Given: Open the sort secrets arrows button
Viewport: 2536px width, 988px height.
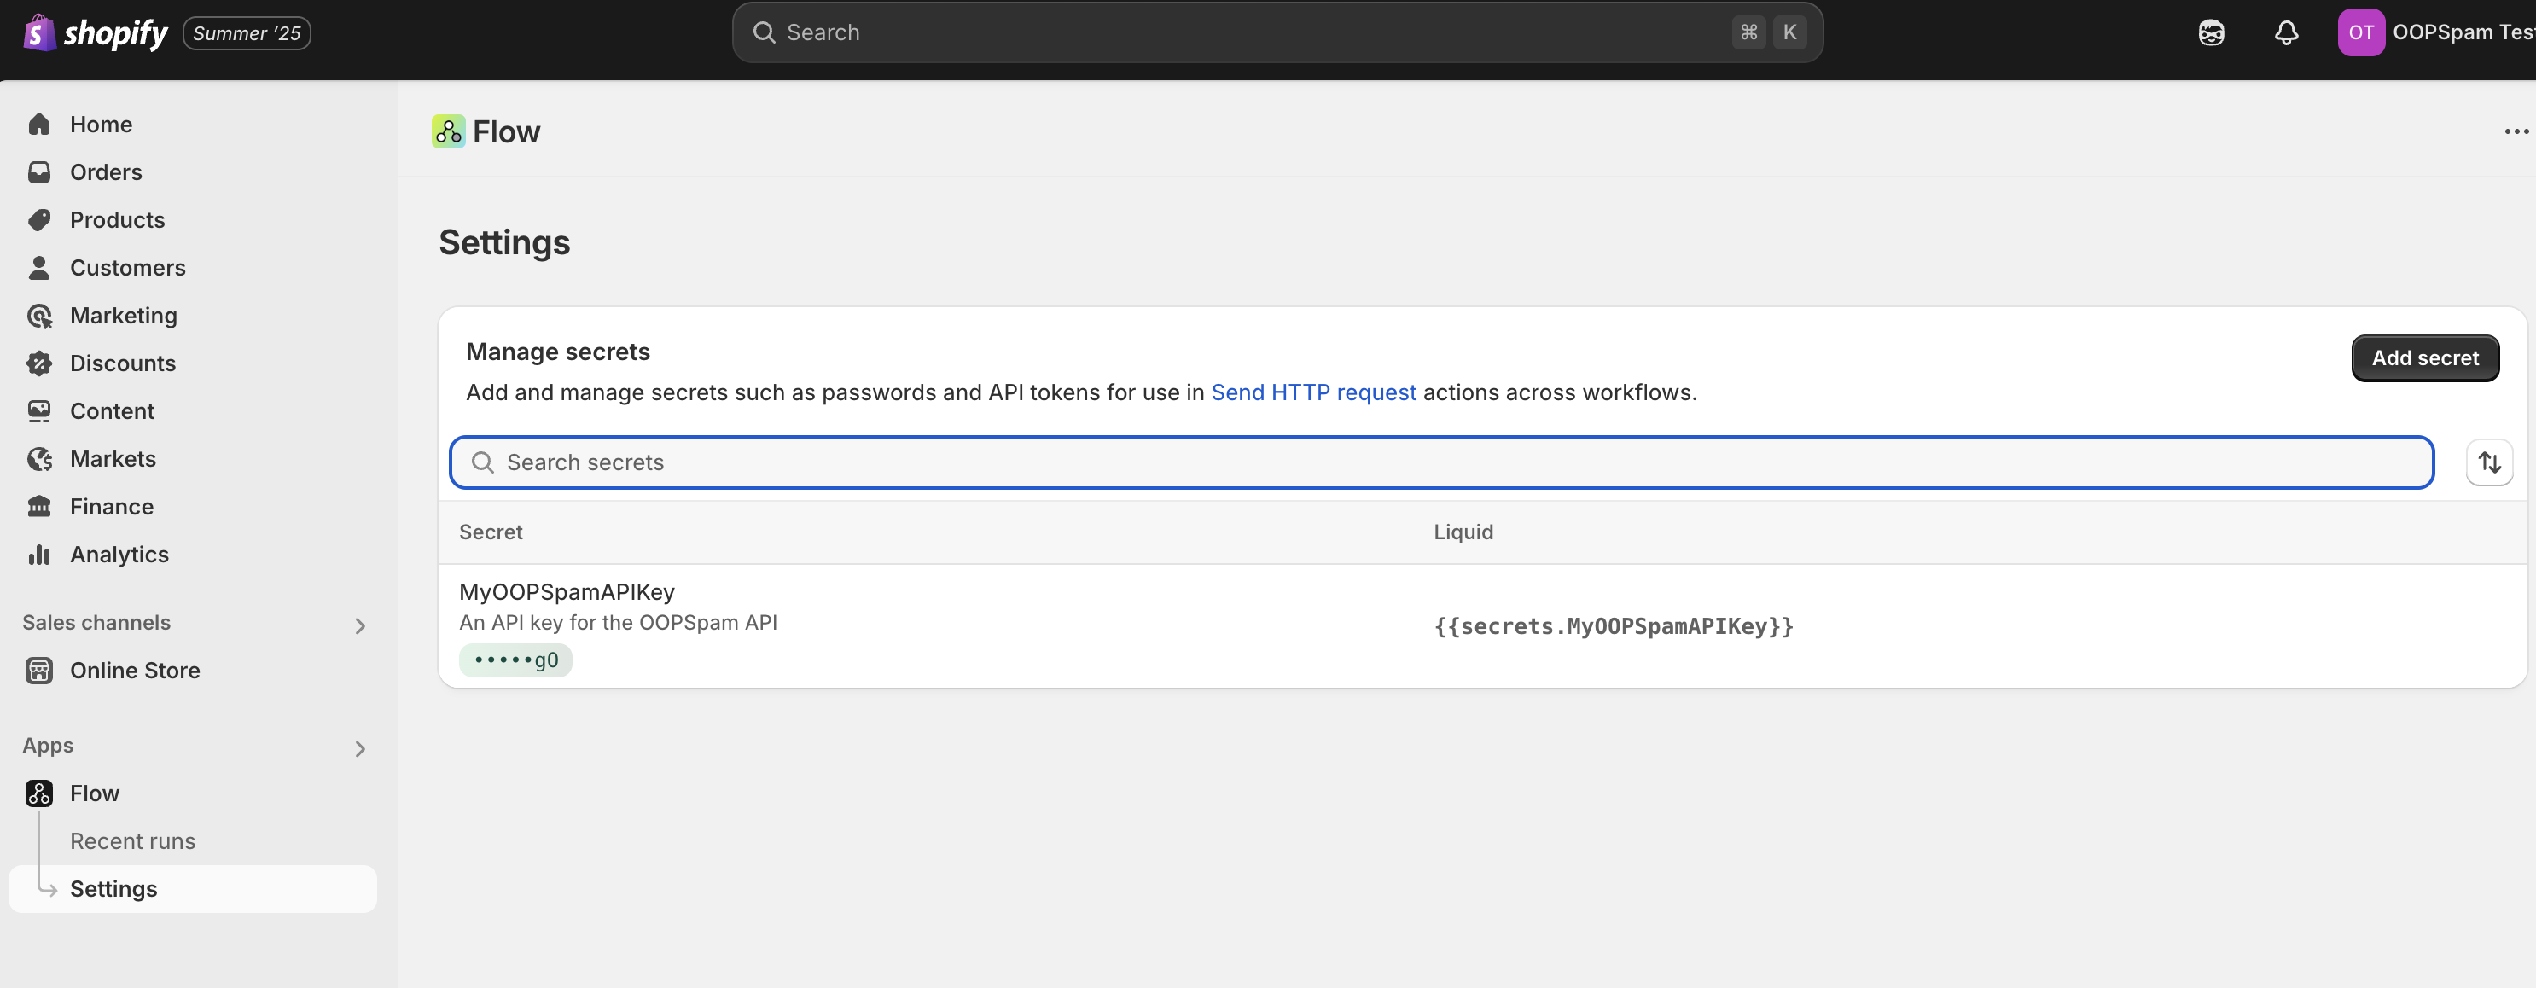Looking at the screenshot, I should pyautogui.click(x=2489, y=462).
